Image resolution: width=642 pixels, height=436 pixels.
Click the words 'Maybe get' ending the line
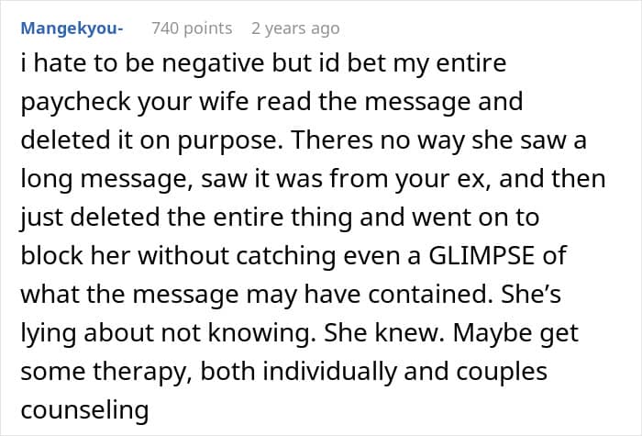[x=515, y=333]
